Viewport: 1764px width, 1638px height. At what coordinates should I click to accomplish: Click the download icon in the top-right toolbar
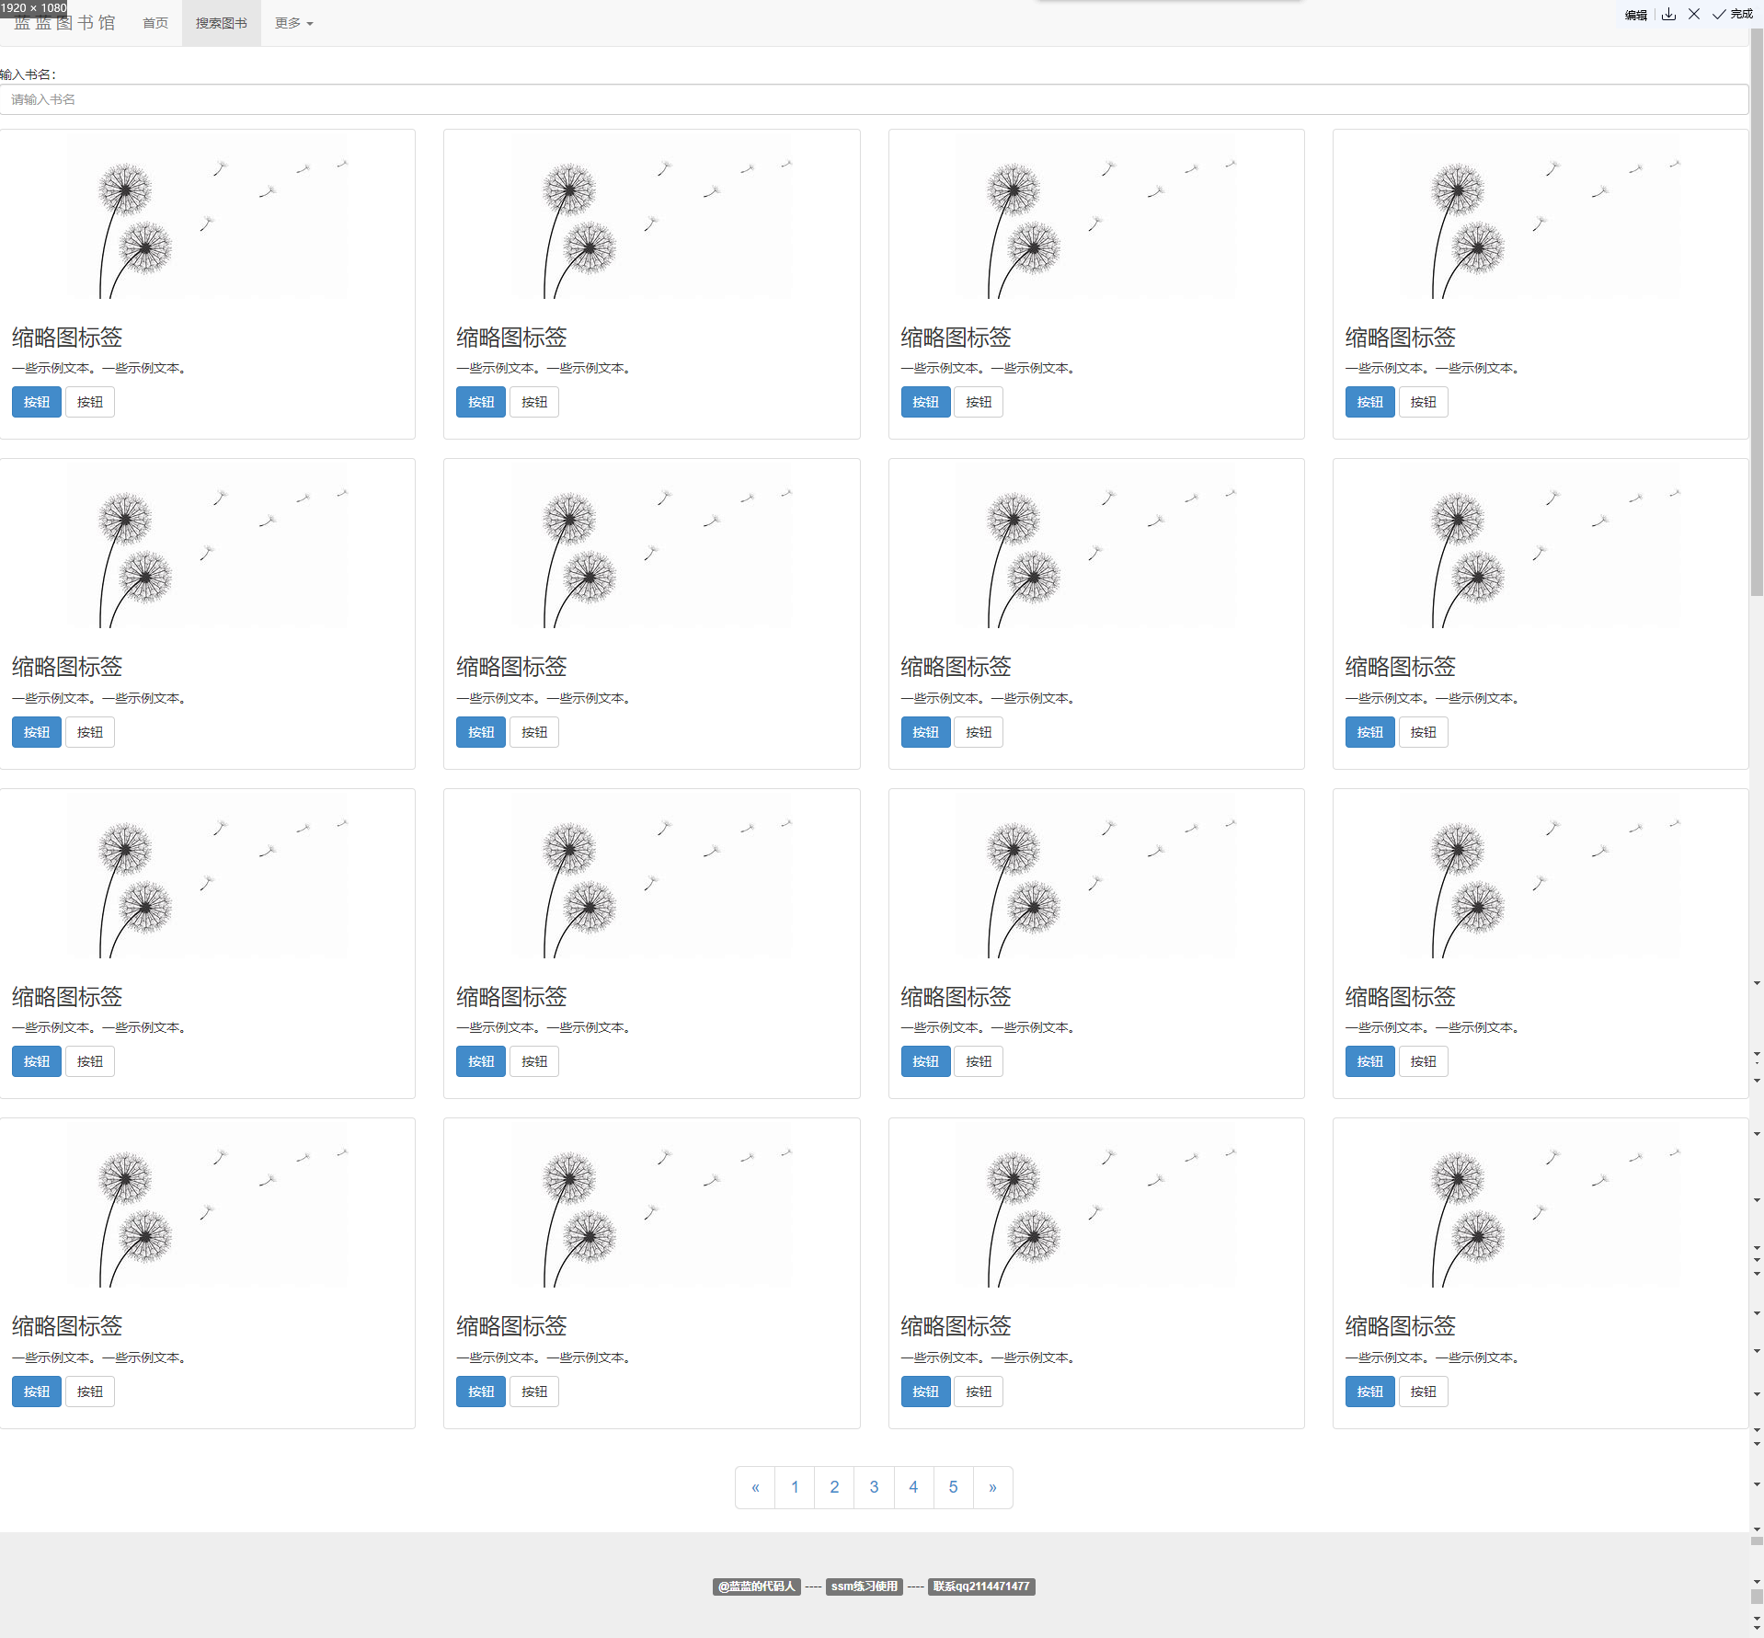click(1668, 14)
